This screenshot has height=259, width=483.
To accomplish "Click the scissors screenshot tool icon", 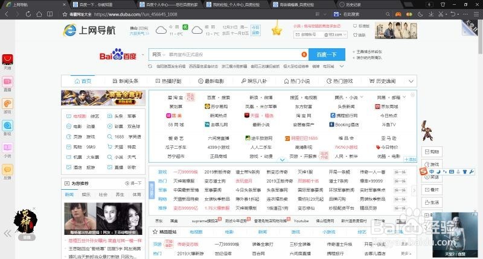I will (441, 14).
